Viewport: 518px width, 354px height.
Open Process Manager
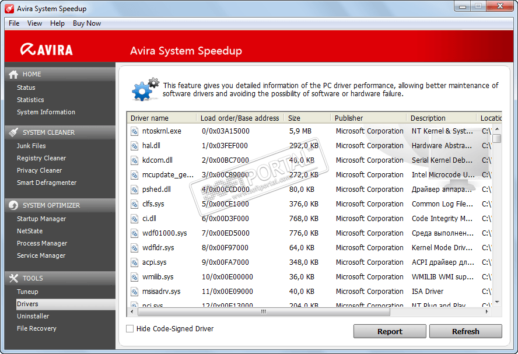click(x=42, y=243)
